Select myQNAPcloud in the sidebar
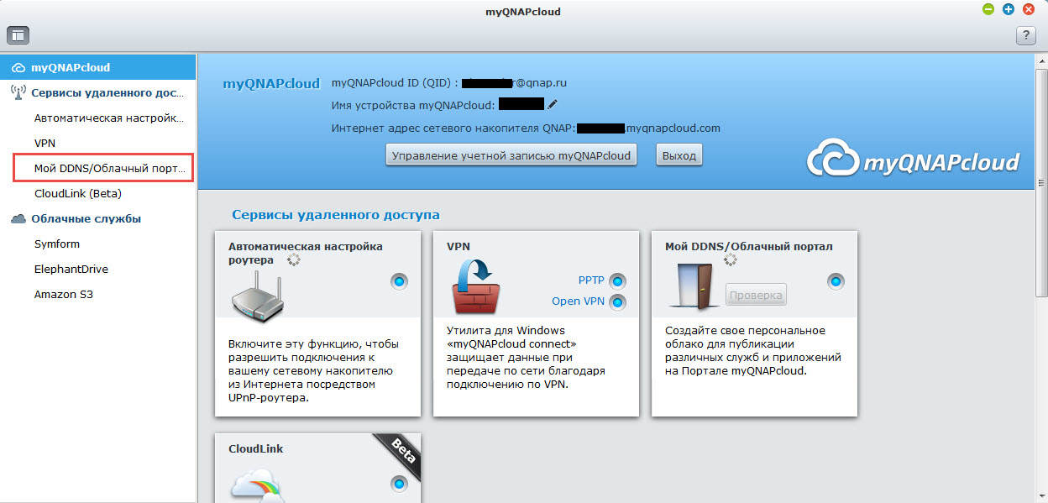This screenshot has width=1048, height=503. click(x=98, y=67)
